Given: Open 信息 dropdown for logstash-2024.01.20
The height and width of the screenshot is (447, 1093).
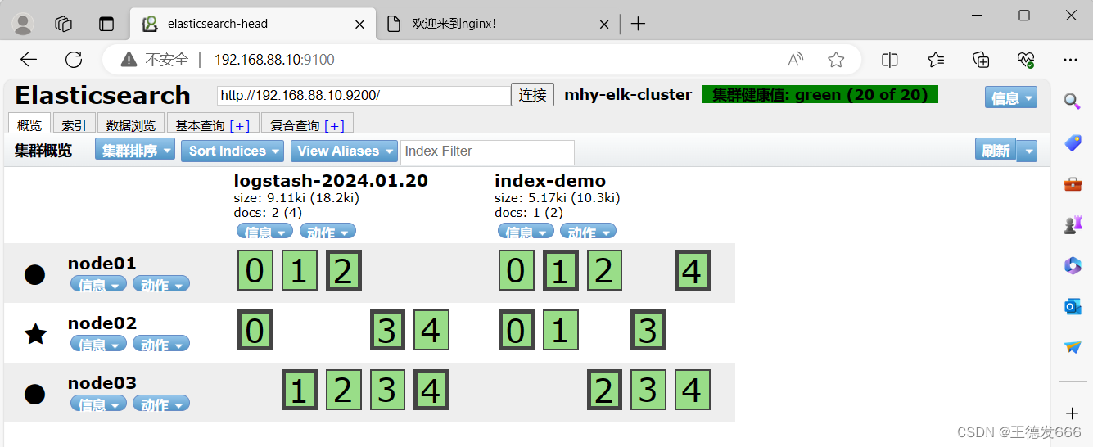Looking at the screenshot, I should tap(264, 232).
